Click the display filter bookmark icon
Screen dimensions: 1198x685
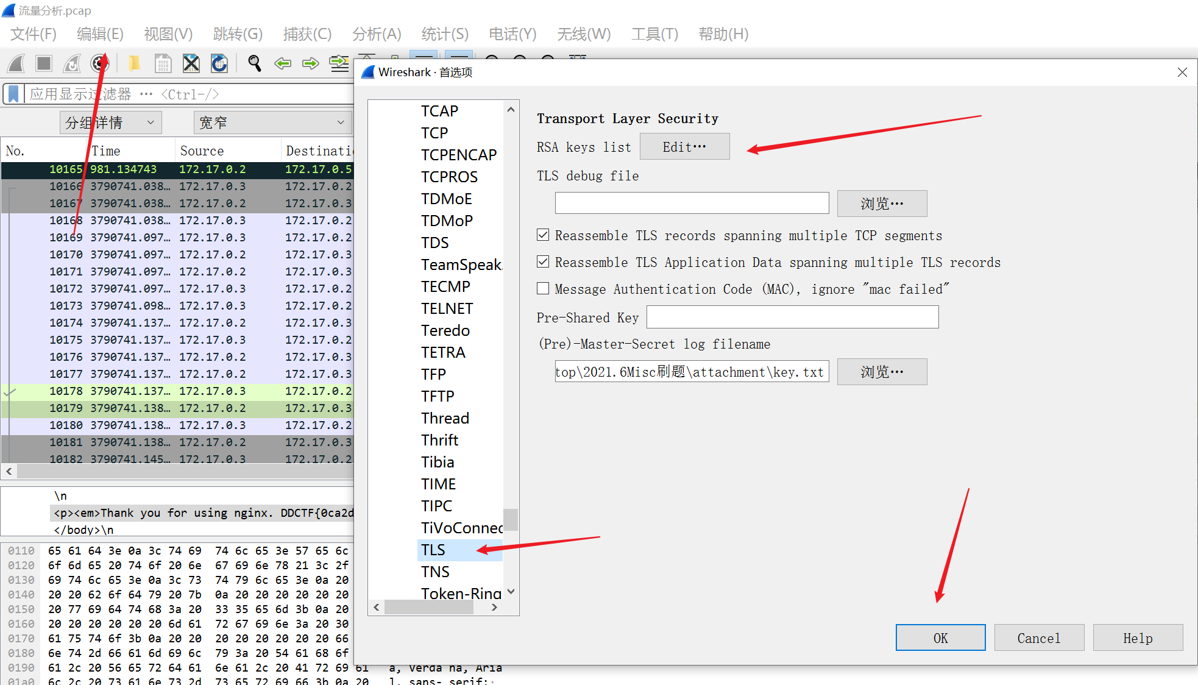click(13, 94)
